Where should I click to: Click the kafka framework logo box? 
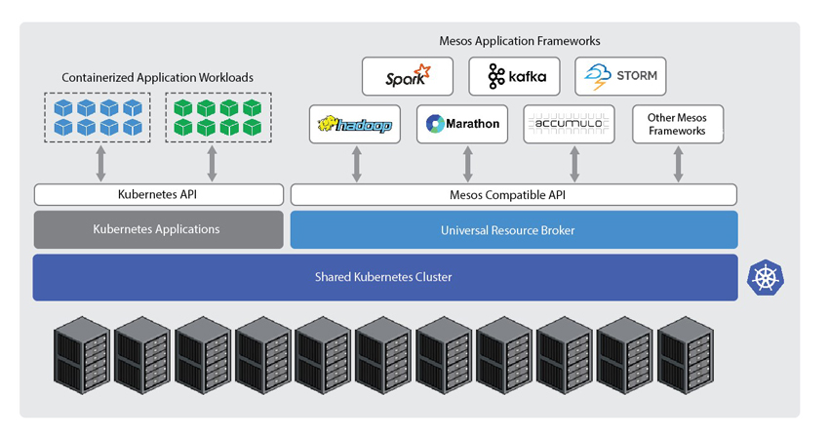tap(514, 77)
